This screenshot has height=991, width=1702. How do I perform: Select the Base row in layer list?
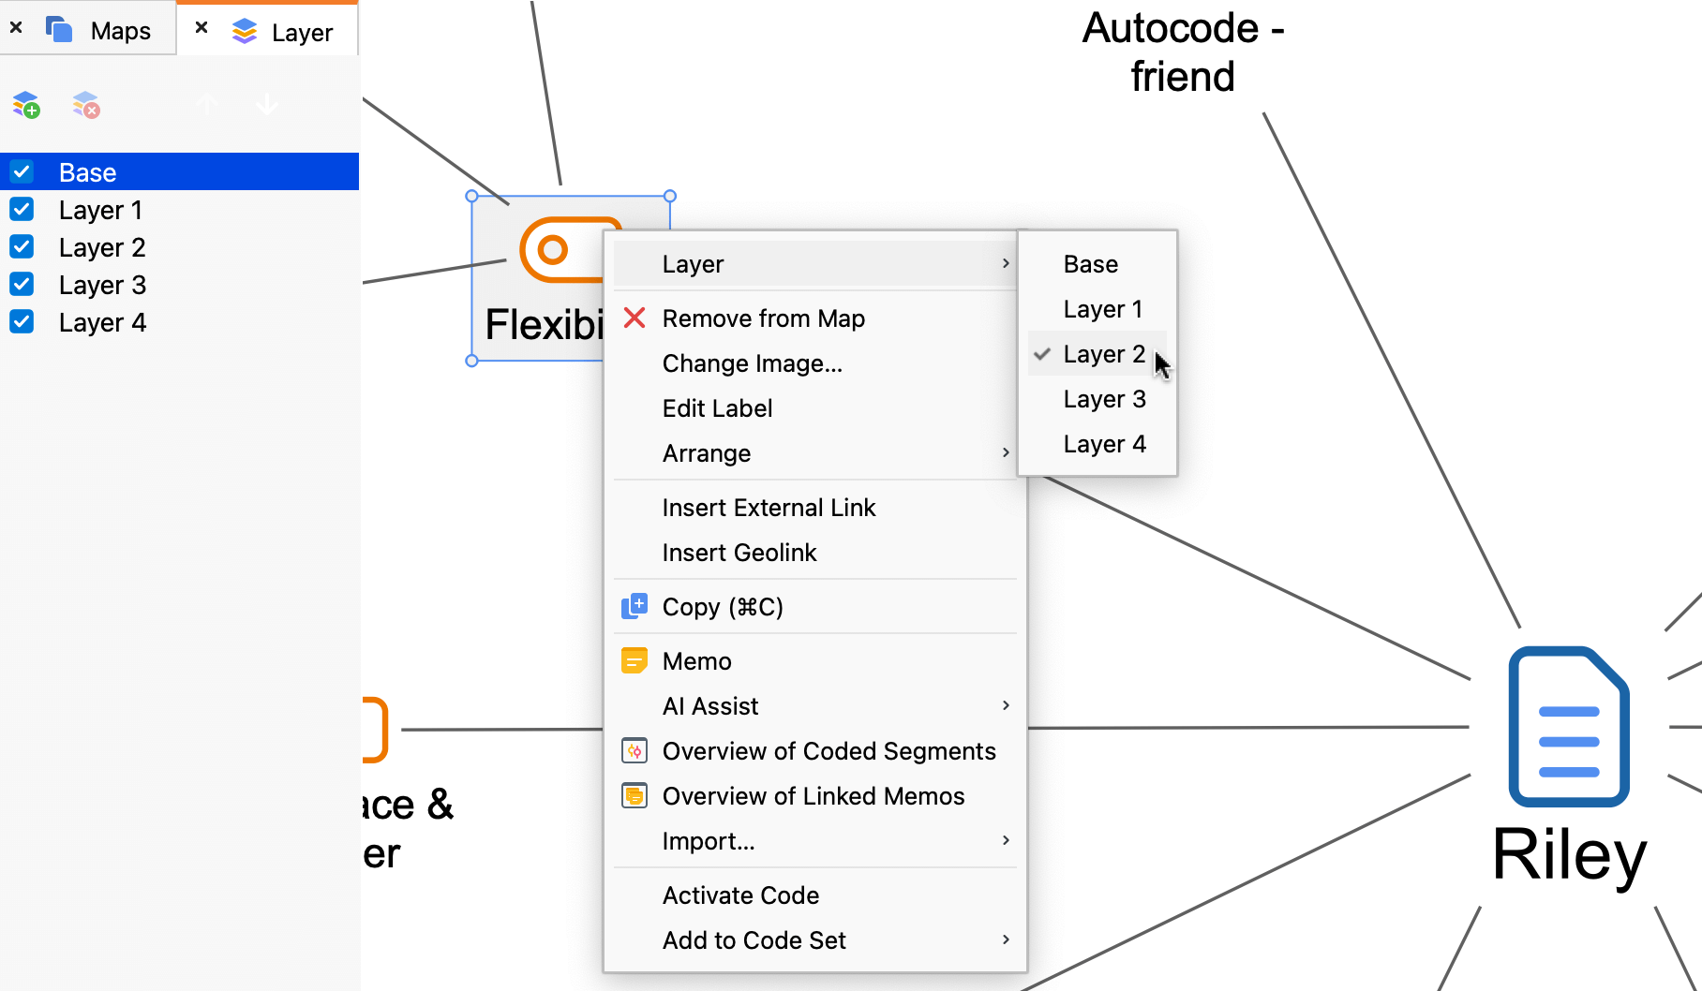pyautogui.click(x=179, y=171)
